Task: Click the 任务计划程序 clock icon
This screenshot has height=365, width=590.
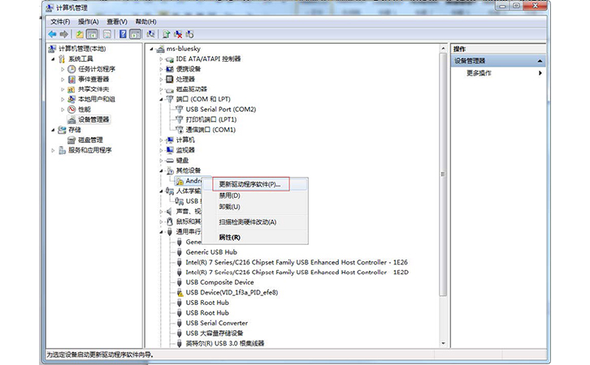Action: pos(72,69)
